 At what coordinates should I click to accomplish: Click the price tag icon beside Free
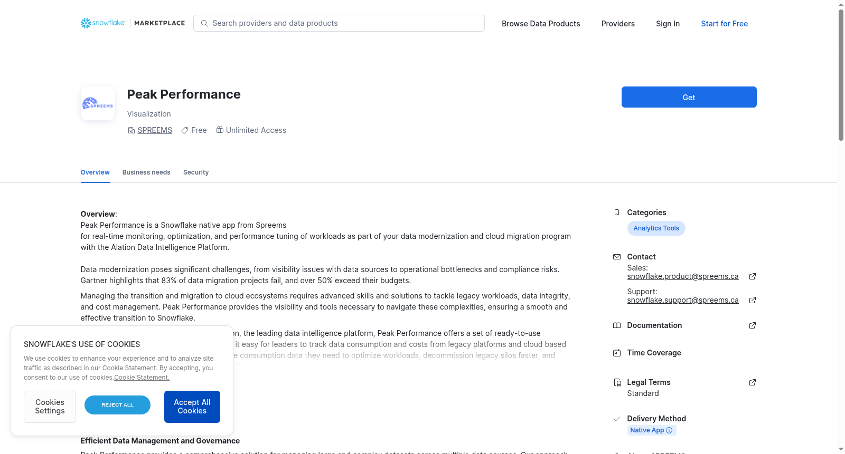(x=185, y=130)
